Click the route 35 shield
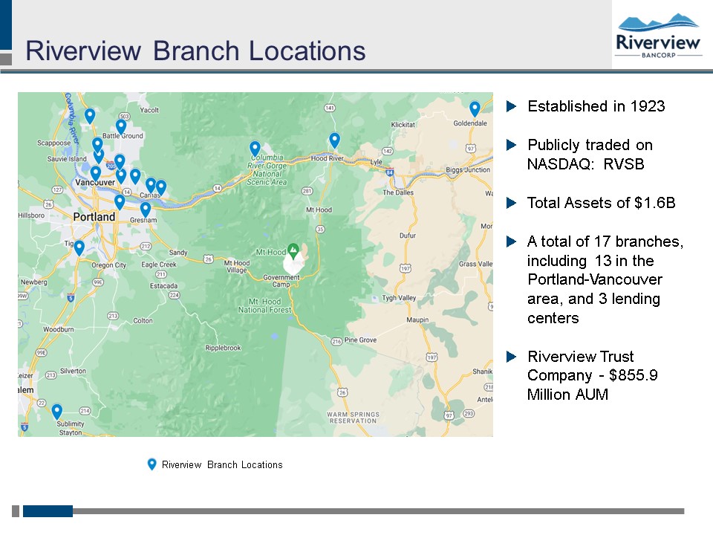713x535 pixels. point(320,230)
